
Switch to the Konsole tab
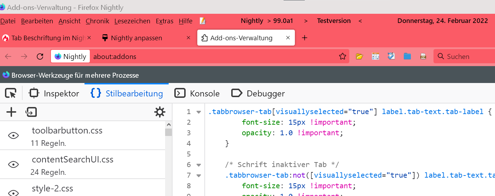coord(197,94)
